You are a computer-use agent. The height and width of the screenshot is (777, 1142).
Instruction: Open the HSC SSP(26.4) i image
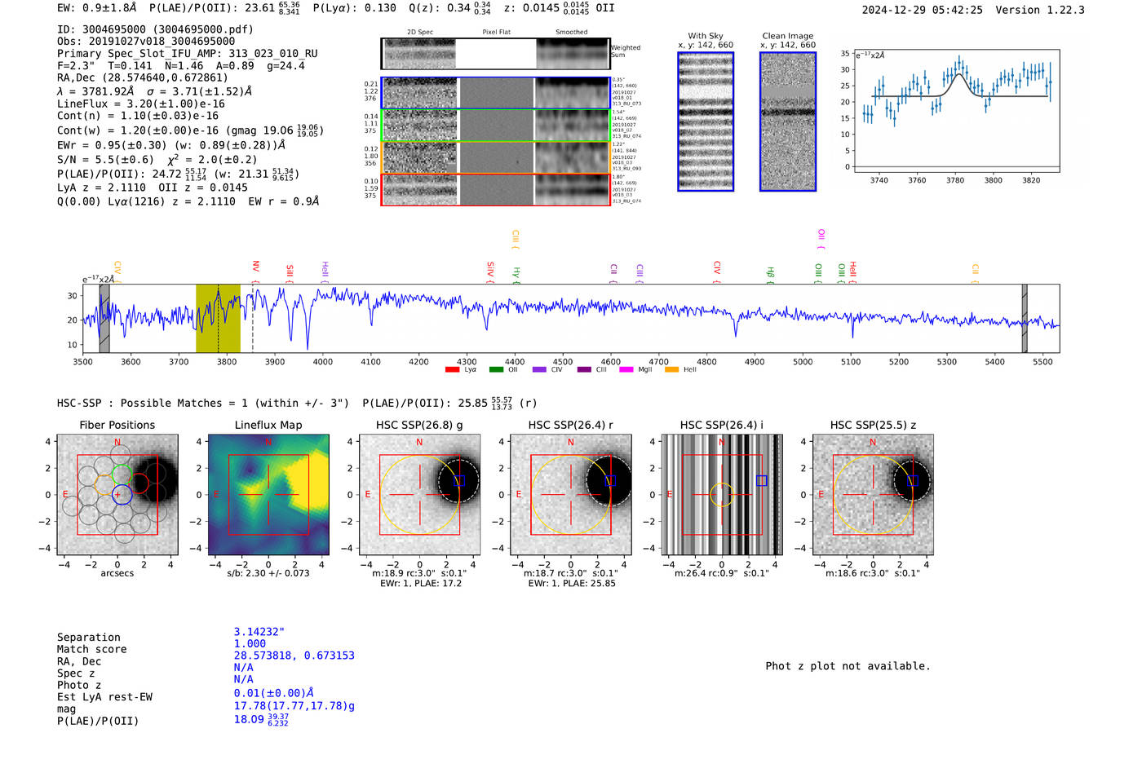pos(722,495)
